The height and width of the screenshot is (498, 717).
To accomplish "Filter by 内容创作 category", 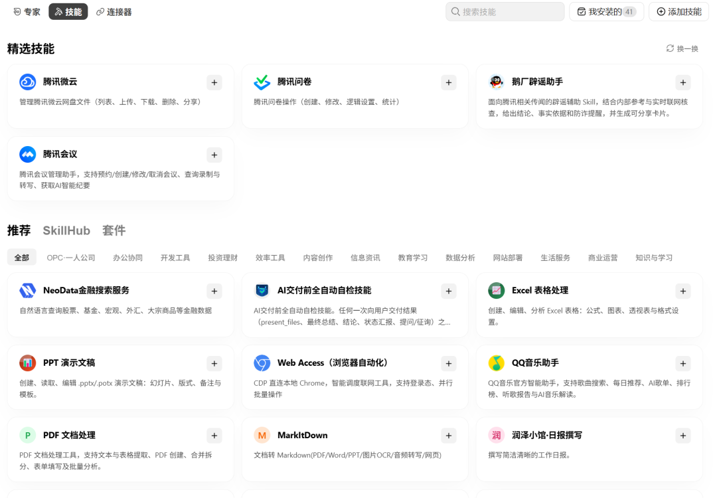I will click(318, 258).
